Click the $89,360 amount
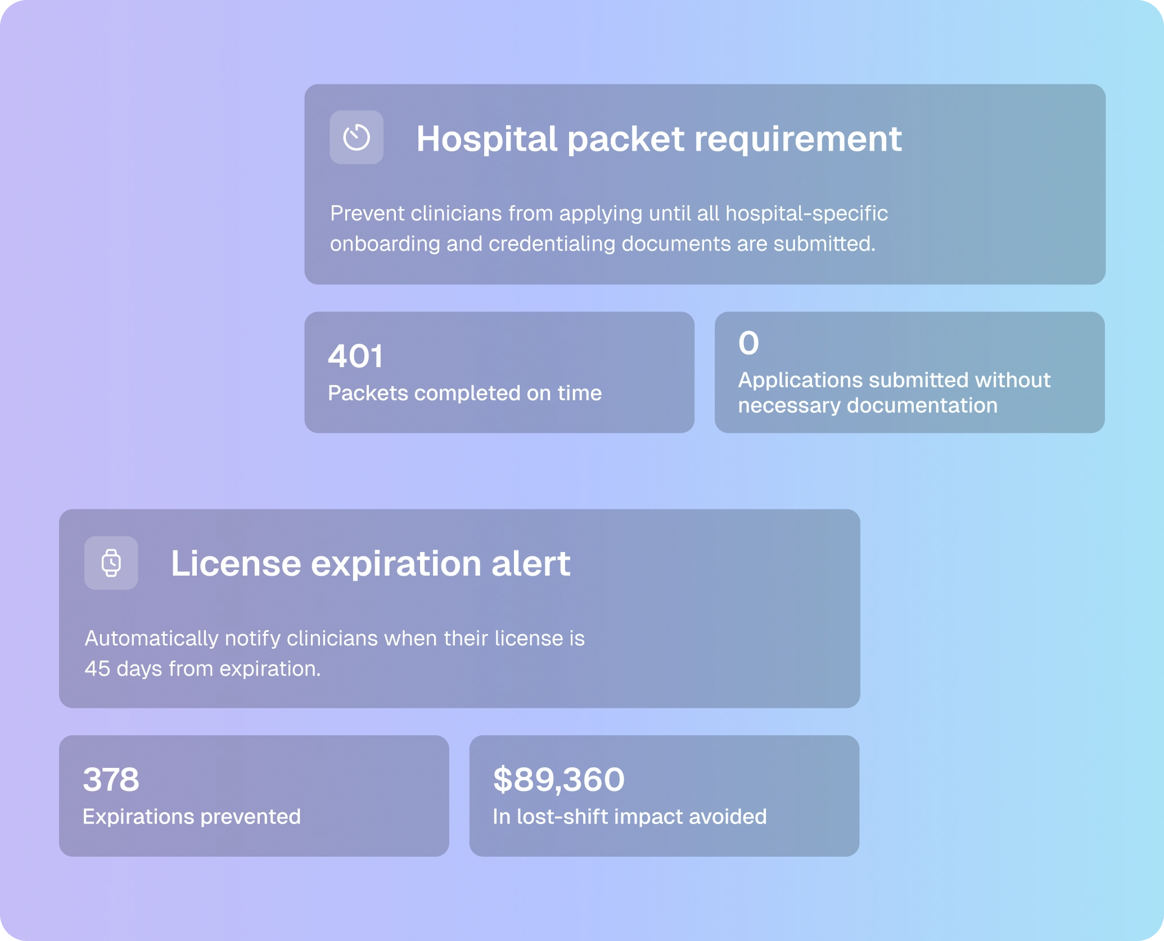Viewport: 1164px width, 941px height. click(558, 779)
